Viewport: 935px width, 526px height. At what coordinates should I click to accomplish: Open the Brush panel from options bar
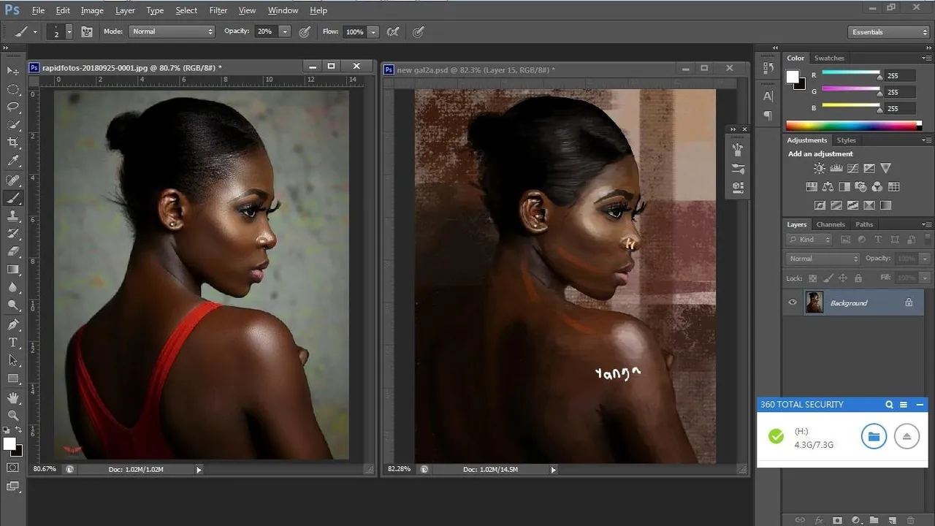tap(87, 31)
